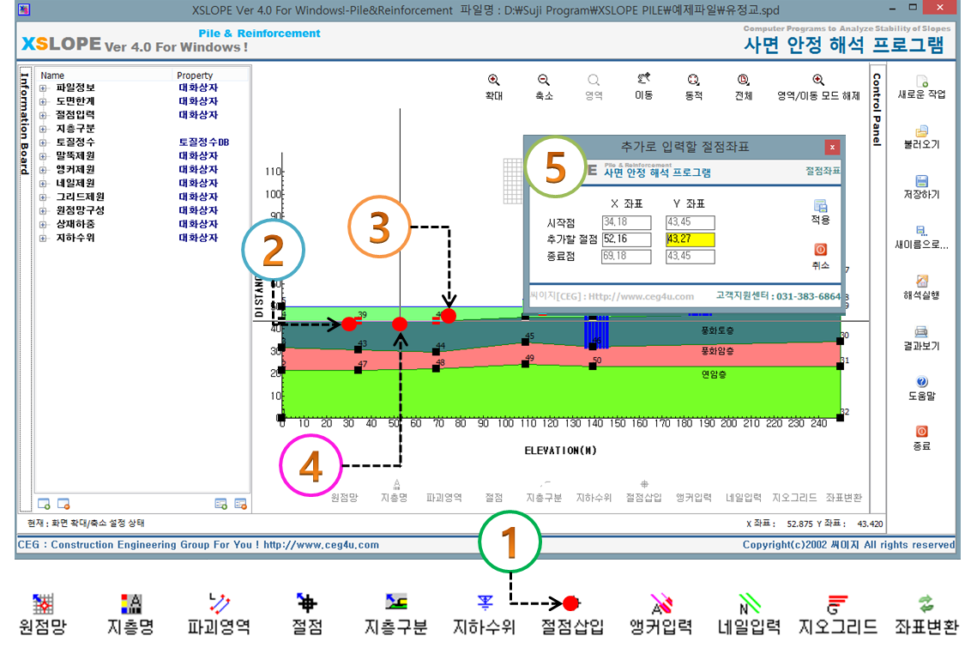Click the 좌표변환 icon in the enlarged strip
Image resolution: width=971 pixels, height=648 pixels.
pos(926,603)
